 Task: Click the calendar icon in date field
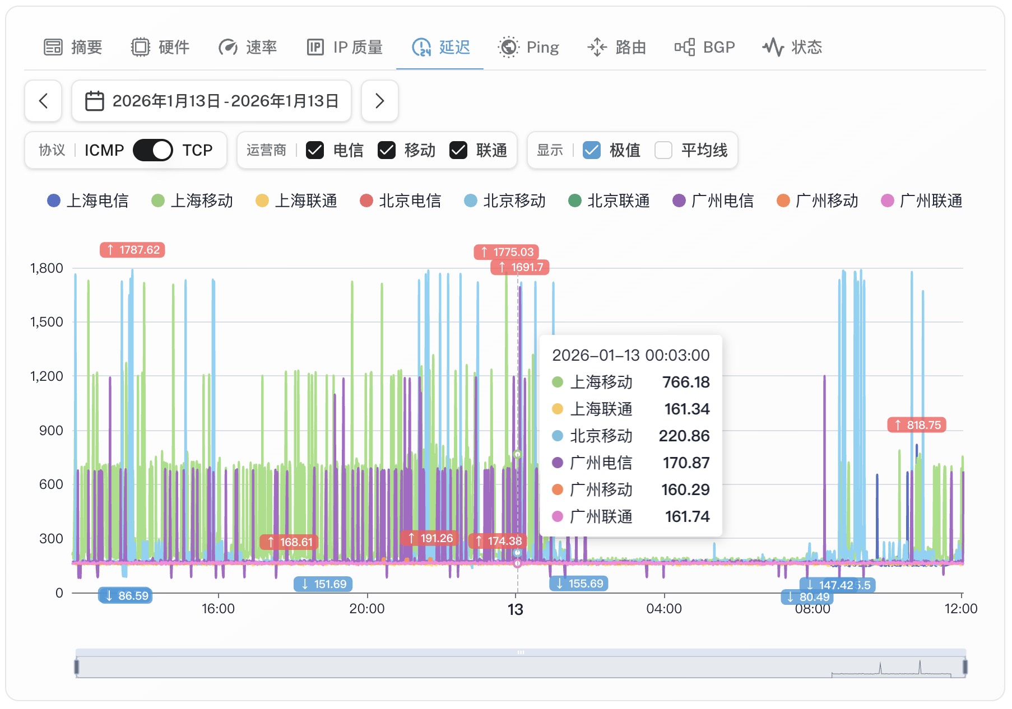click(x=94, y=101)
